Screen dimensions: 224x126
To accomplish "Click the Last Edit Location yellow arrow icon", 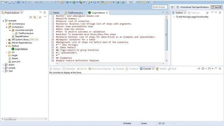I will [x=141, y=2].
